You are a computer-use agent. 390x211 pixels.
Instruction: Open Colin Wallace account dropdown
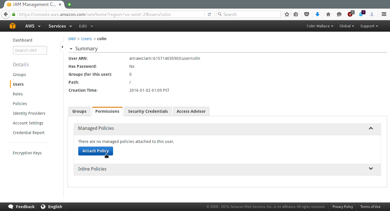point(320,26)
